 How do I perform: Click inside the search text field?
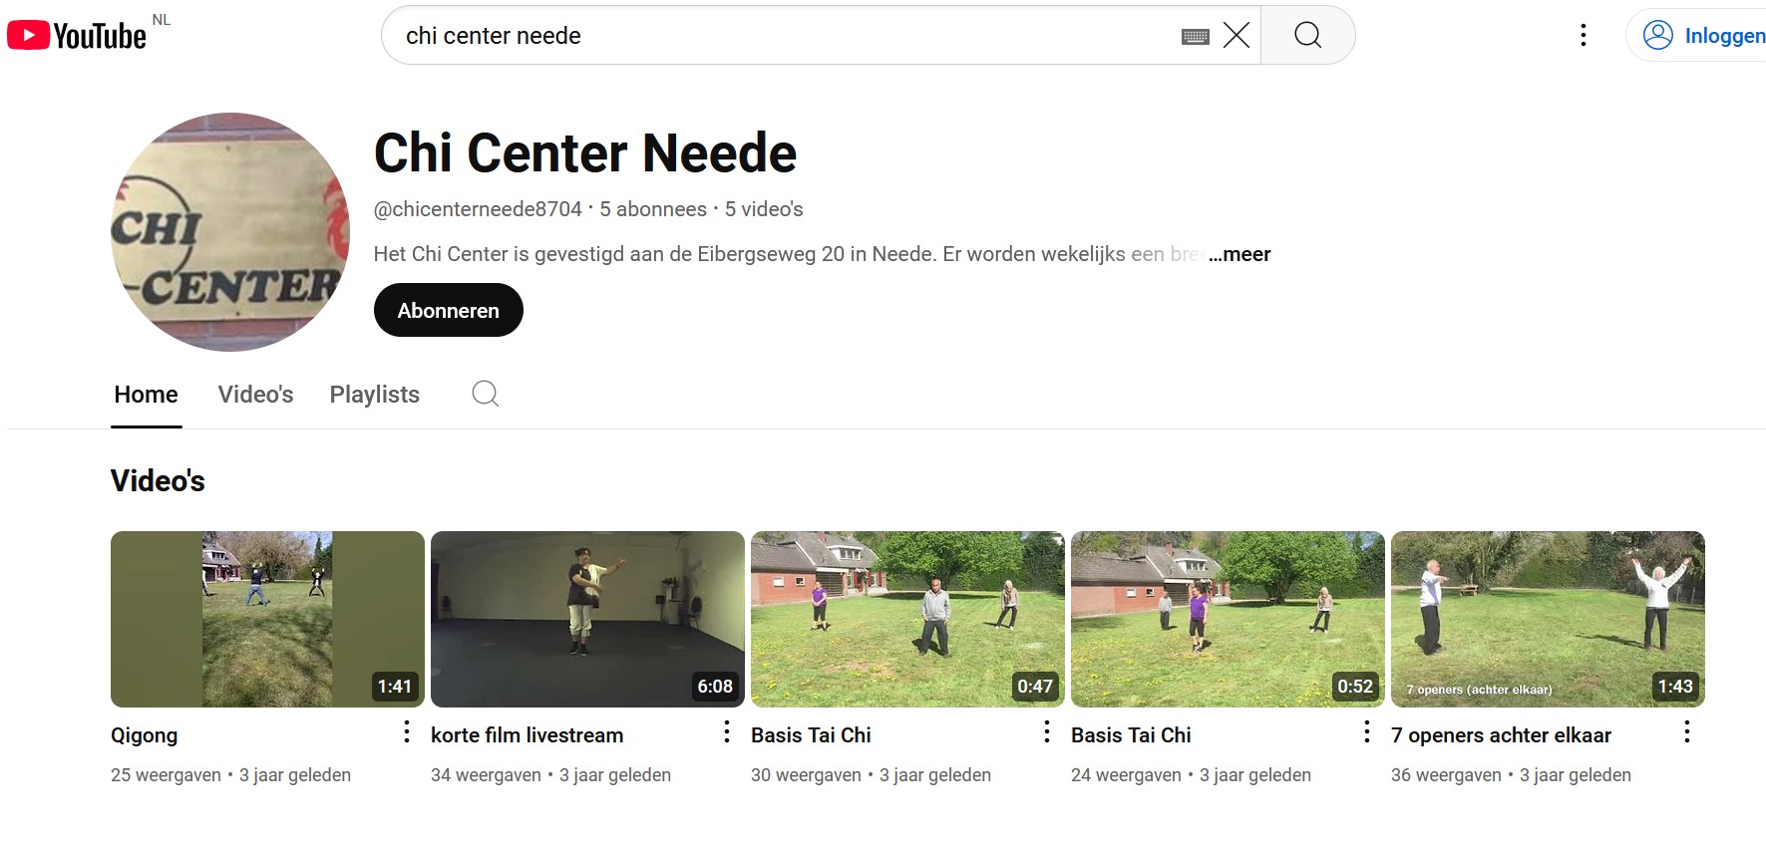point(778,36)
